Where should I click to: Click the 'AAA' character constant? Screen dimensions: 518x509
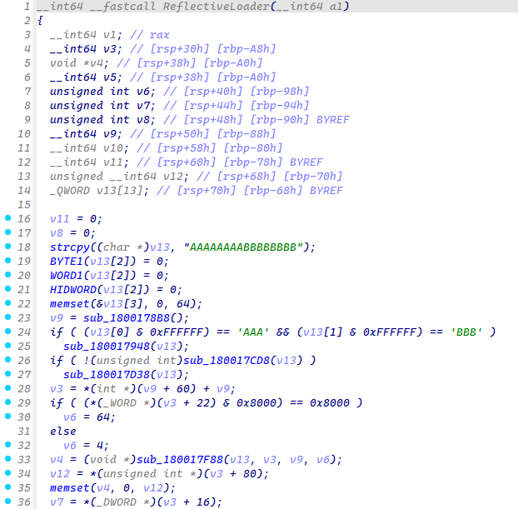(x=253, y=332)
